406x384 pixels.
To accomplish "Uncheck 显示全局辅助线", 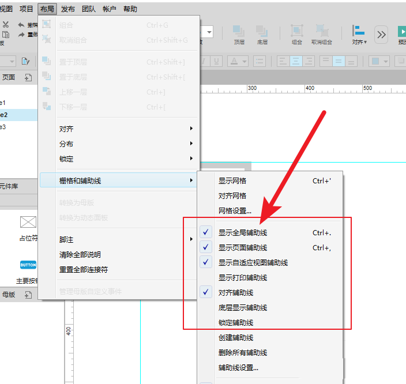I will [270, 232].
